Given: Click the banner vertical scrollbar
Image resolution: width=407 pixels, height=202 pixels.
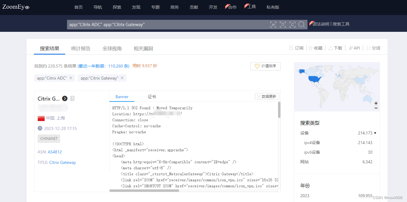Looking at the screenshot, I should click(x=279, y=110).
